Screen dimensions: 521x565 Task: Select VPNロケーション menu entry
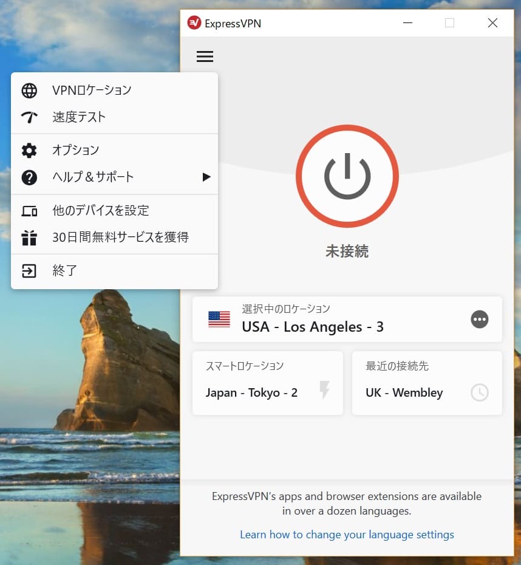115,91
